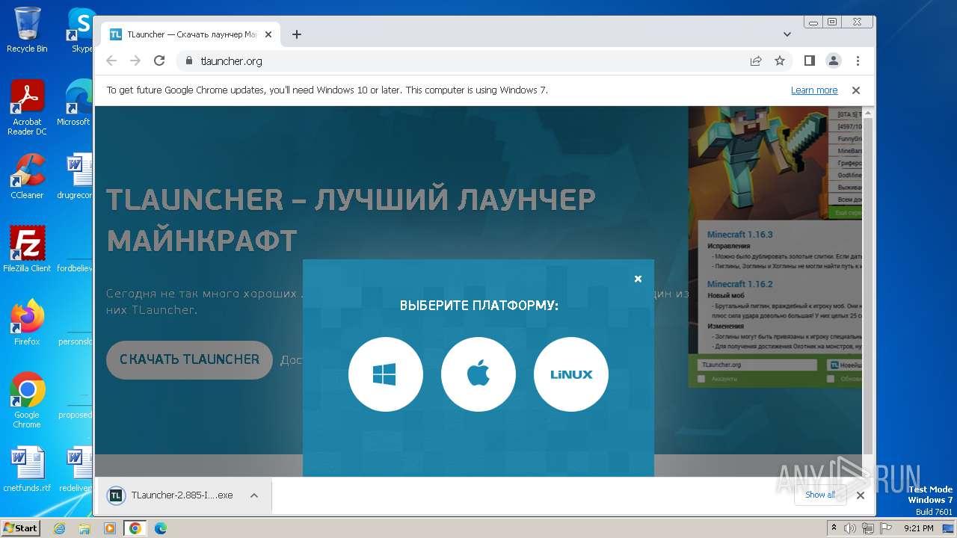The image size is (957, 538).
Task: Open the Chrome three-dot menu
Action: pos(858,61)
